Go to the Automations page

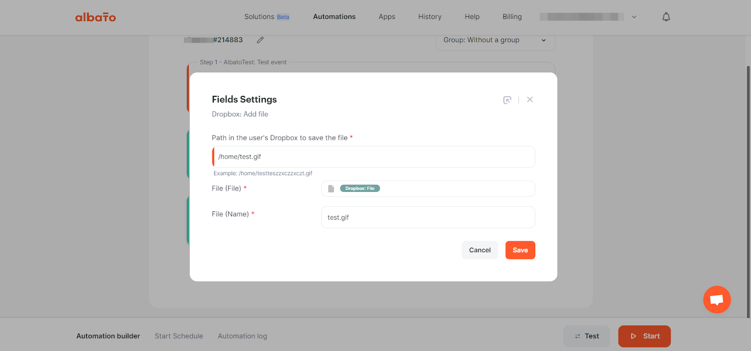pyautogui.click(x=334, y=17)
